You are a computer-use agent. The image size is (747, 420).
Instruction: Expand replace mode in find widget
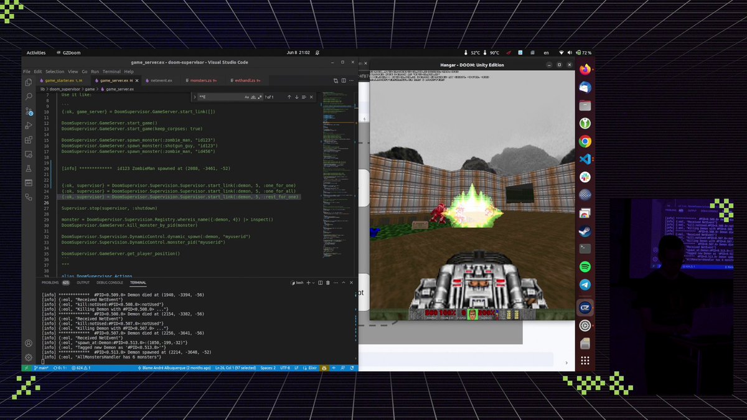(x=194, y=97)
